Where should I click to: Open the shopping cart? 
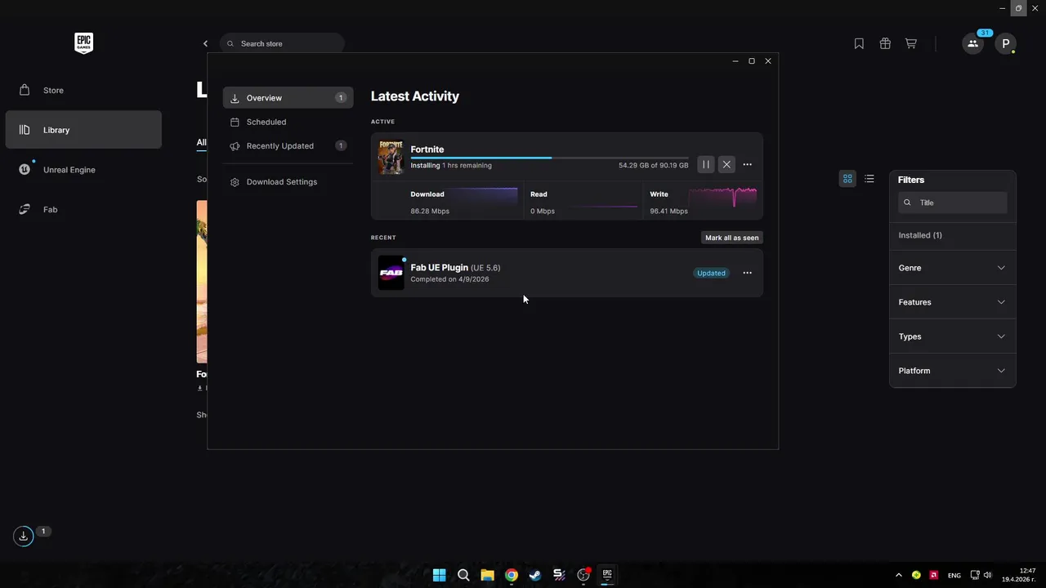910,43
